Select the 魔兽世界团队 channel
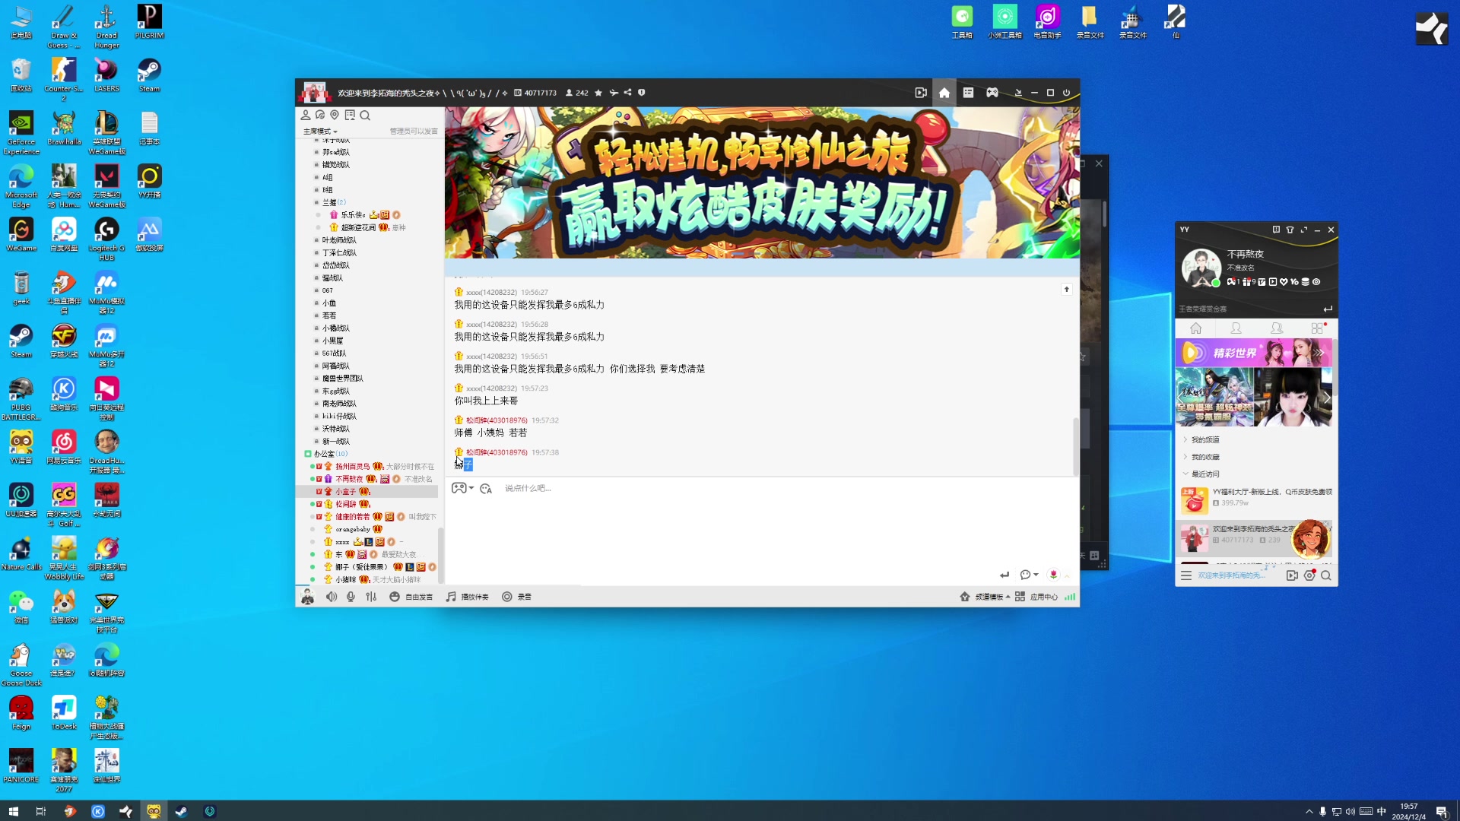This screenshot has height=821, width=1460. tap(342, 379)
